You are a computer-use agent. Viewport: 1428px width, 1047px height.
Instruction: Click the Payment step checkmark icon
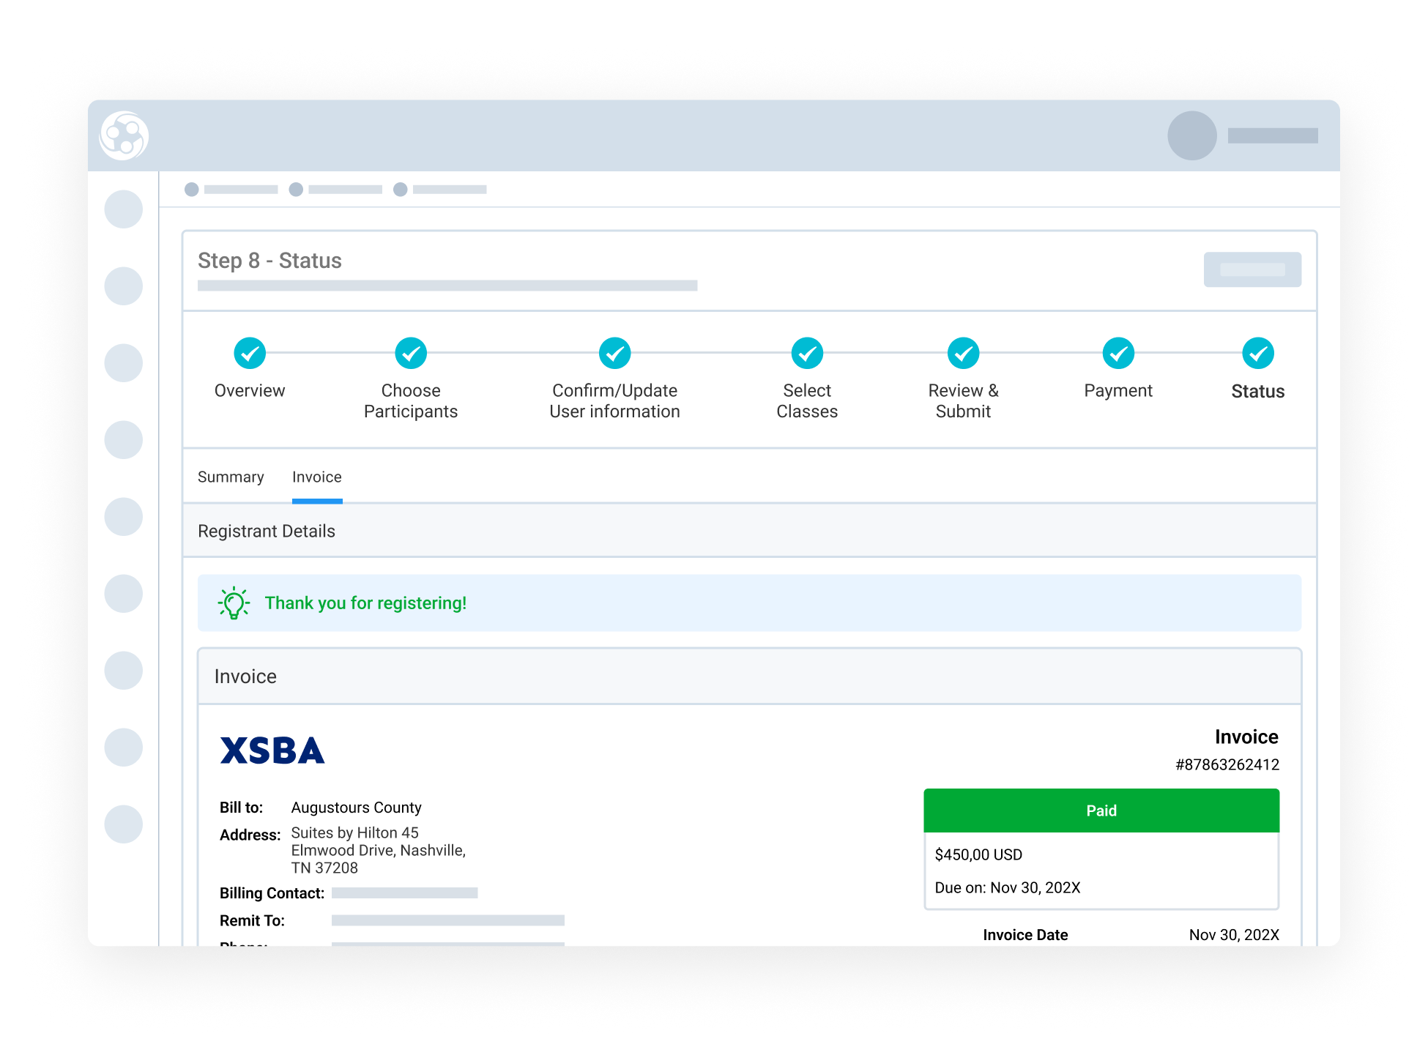[1118, 353]
